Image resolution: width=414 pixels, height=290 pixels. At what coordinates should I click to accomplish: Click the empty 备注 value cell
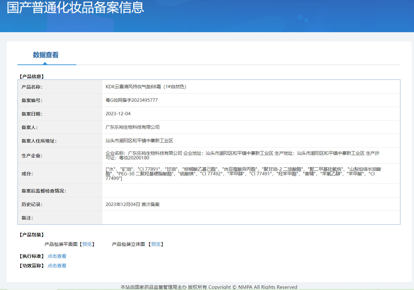click(251, 218)
